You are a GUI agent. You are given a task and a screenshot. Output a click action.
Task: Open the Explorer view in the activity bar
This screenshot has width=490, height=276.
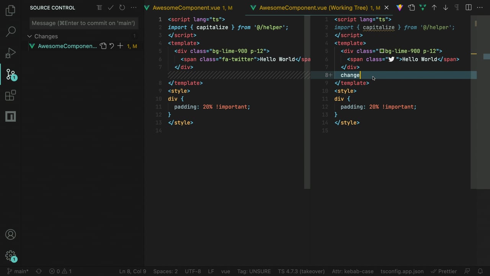(x=10, y=10)
